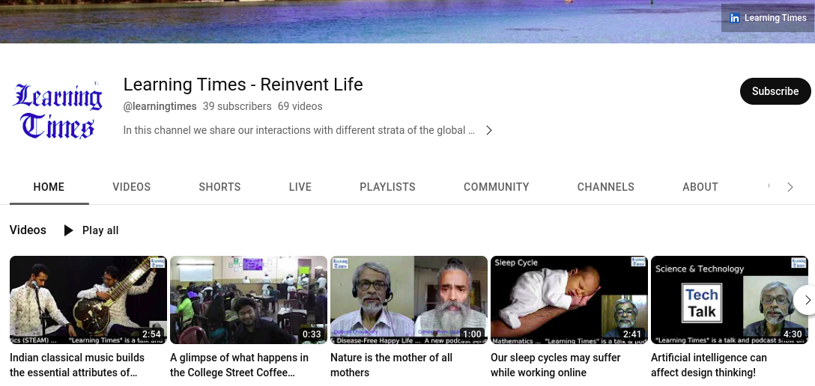Go to the COMMUNITY tab
This screenshot has width=815, height=386.
tap(496, 187)
